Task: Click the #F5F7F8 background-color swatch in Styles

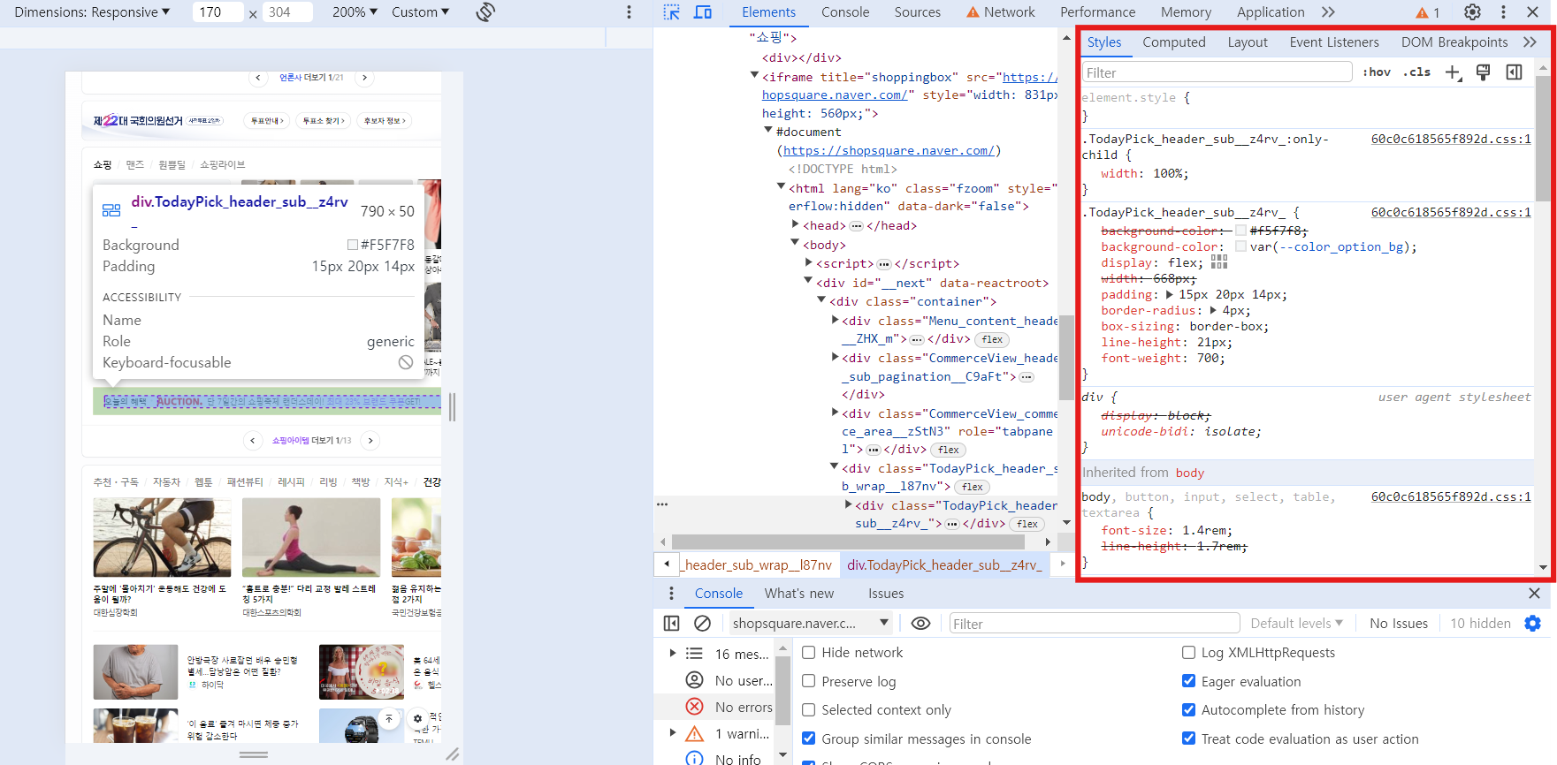Action: pos(1240,231)
